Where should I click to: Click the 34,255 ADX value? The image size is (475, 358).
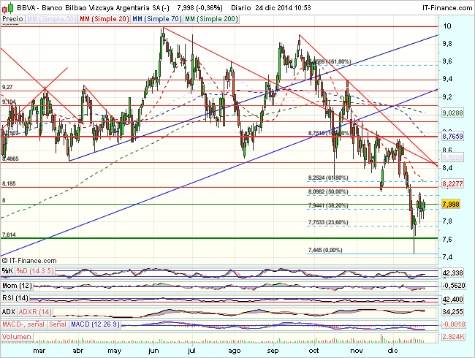452,312
